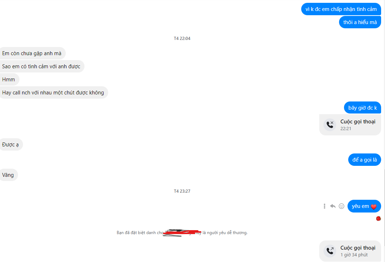
Task: Select the 'bây giờ đc k' message
Action: (362, 107)
